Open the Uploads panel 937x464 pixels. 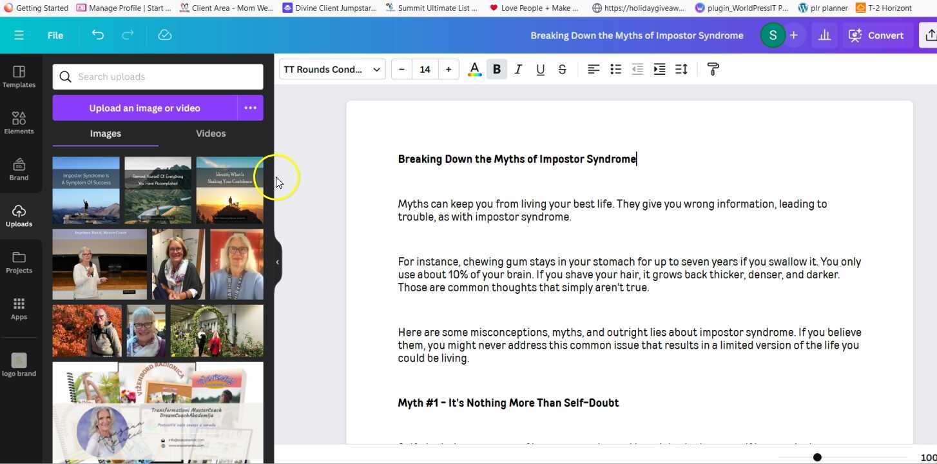tap(19, 216)
